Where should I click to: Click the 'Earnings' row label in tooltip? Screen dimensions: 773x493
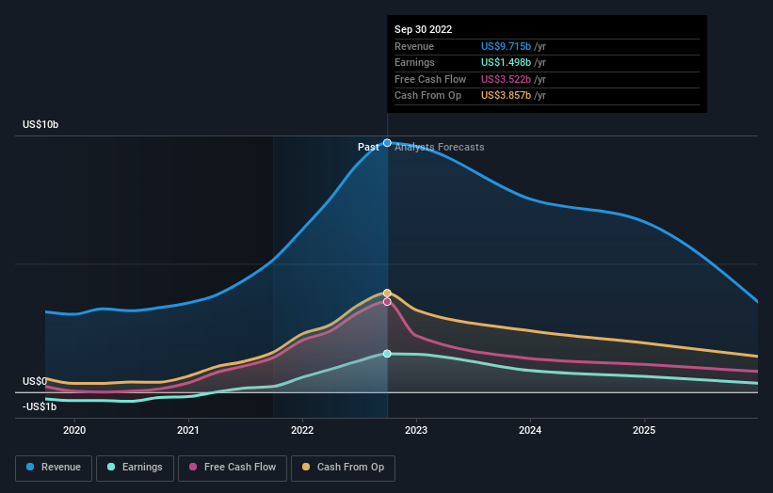coord(414,62)
